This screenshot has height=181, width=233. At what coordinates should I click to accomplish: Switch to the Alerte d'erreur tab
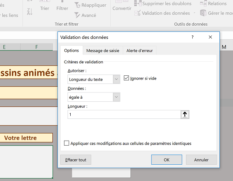pos(139,50)
